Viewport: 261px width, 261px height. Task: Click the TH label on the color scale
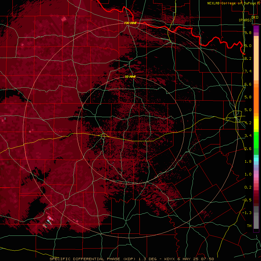click(x=249, y=226)
